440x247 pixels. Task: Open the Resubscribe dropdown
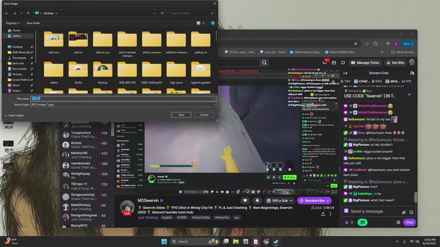(315, 201)
